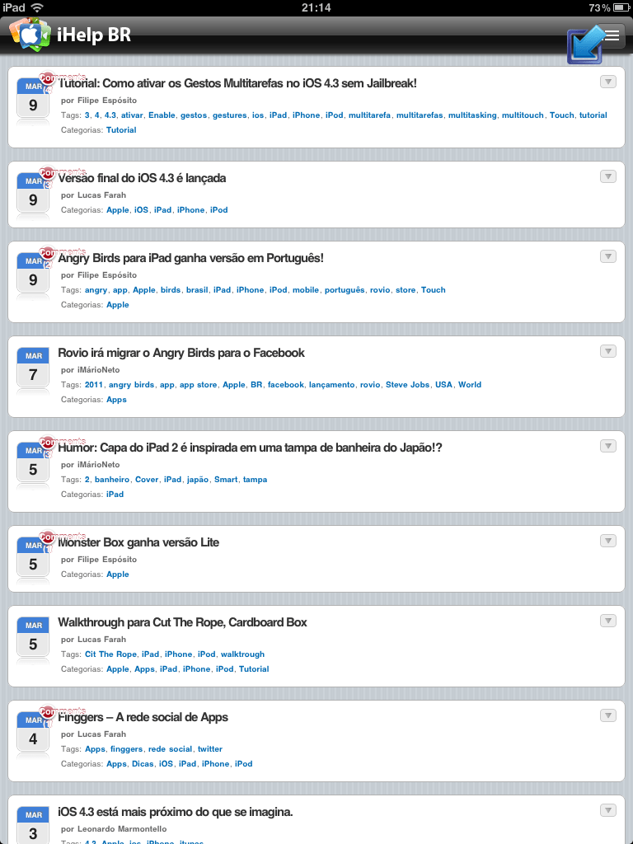Image resolution: width=633 pixels, height=844 pixels.
Task: Open comments bubble on Finggers post
Action: tap(47, 712)
